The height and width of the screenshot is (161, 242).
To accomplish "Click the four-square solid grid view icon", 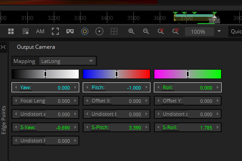I will [x=11, y=31].
